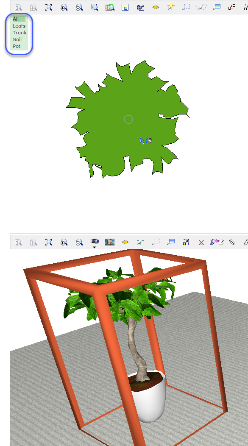Screen dimensions: 248x446
Task: Open the film strip render icon
Action: coord(109,242)
